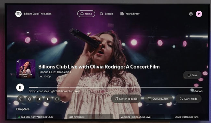Viewport: 211px width, 123px height.
Task: Go to Your Library
Action: click(x=130, y=14)
